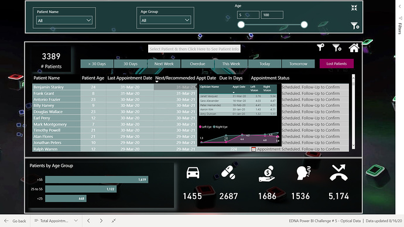This screenshot has height=227, width=404.
Task: Select the <25 age group bar
Action: 66,198
